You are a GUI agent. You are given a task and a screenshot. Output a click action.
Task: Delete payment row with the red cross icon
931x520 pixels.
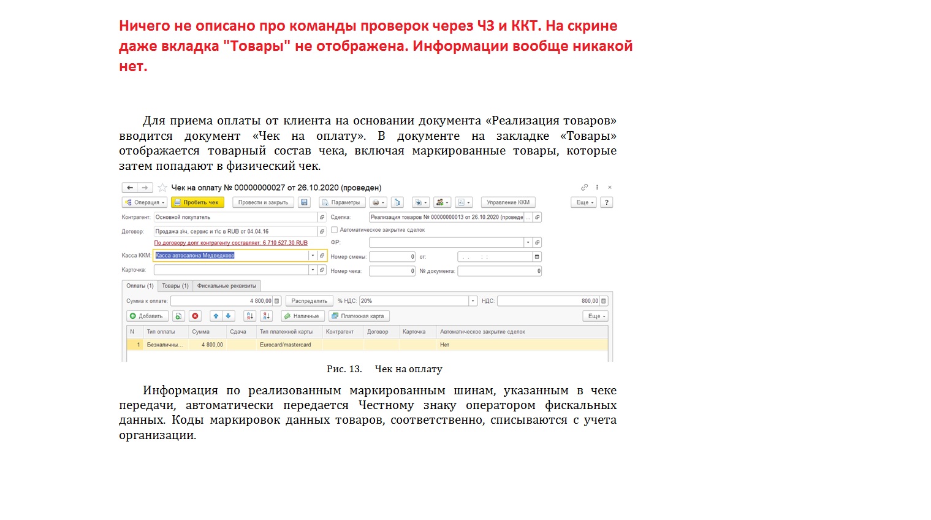point(196,316)
